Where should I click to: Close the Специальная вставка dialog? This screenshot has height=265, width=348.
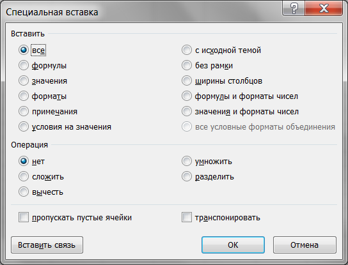pyautogui.click(x=324, y=8)
